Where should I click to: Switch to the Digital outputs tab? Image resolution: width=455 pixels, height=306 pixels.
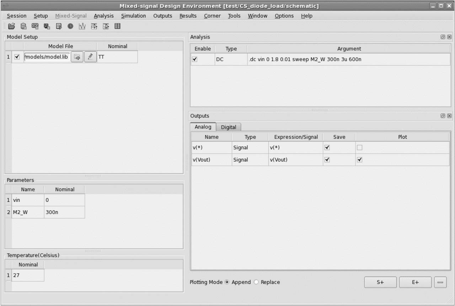229,127
